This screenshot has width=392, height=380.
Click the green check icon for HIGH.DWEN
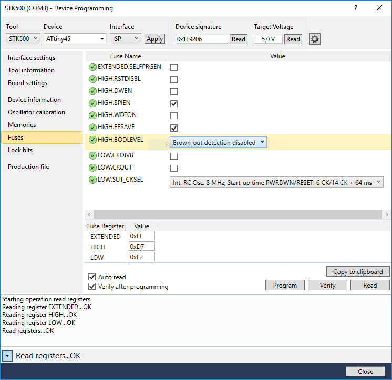tap(92, 91)
